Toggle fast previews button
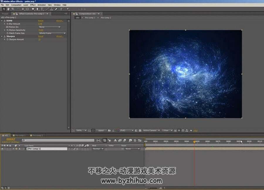This screenshot has height=190, width=264. [179, 130]
